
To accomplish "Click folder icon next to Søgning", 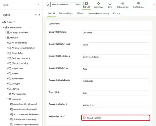I will [10, 89].
